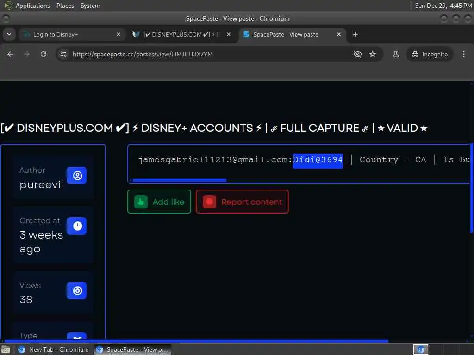Click the clock icon beside Created at
This screenshot has width=474, height=355.
77,226
